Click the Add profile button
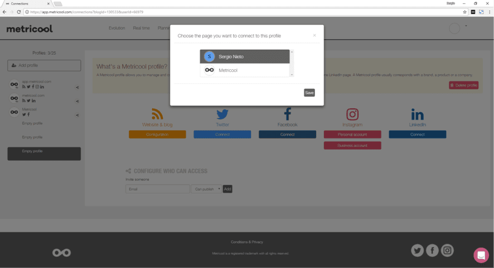 [44, 65]
